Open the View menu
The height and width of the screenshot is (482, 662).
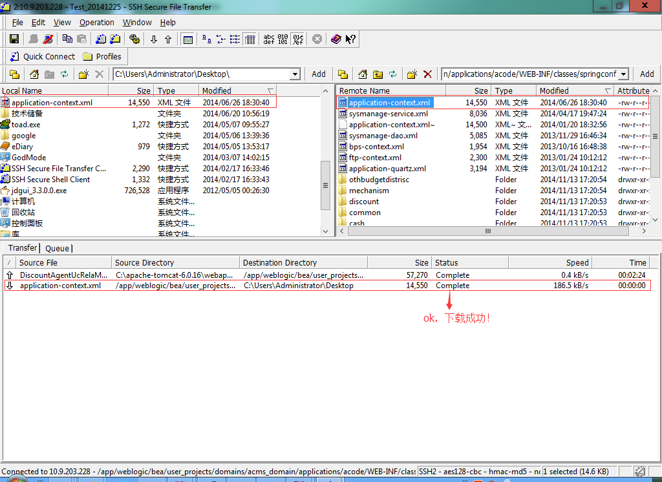click(62, 23)
